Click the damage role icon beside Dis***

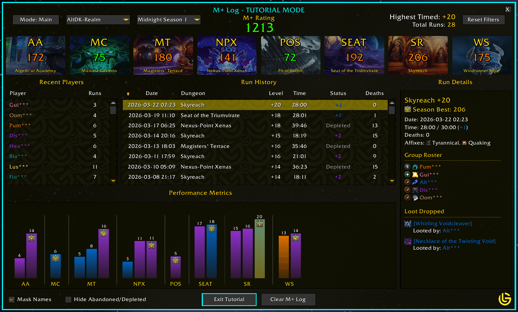pos(408,190)
